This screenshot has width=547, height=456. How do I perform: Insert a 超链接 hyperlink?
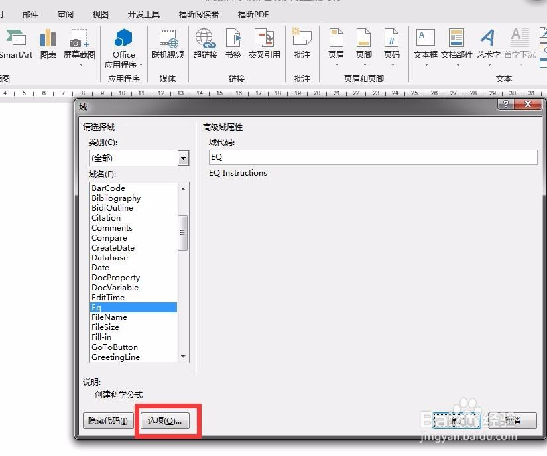coord(206,44)
